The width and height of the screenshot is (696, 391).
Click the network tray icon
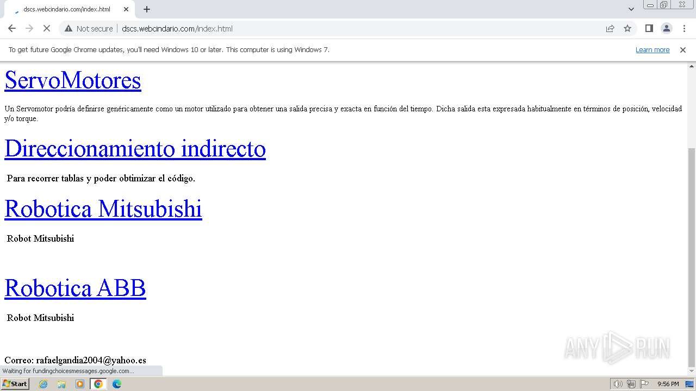631,384
